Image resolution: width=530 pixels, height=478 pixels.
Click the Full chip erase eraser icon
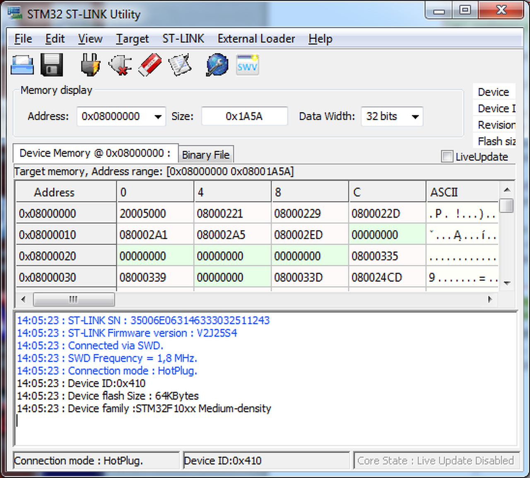coord(149,65)
